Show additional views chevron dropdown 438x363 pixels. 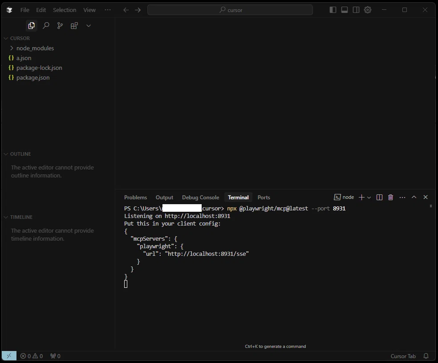click(89, 26)
